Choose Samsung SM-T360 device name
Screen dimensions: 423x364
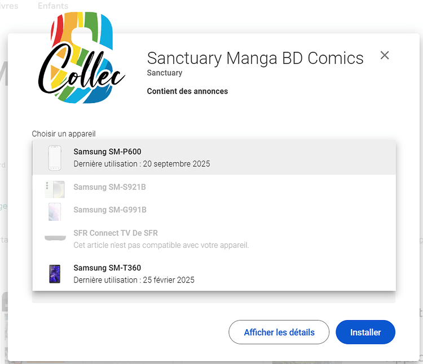pyautogui.click(x=107, y=268)
